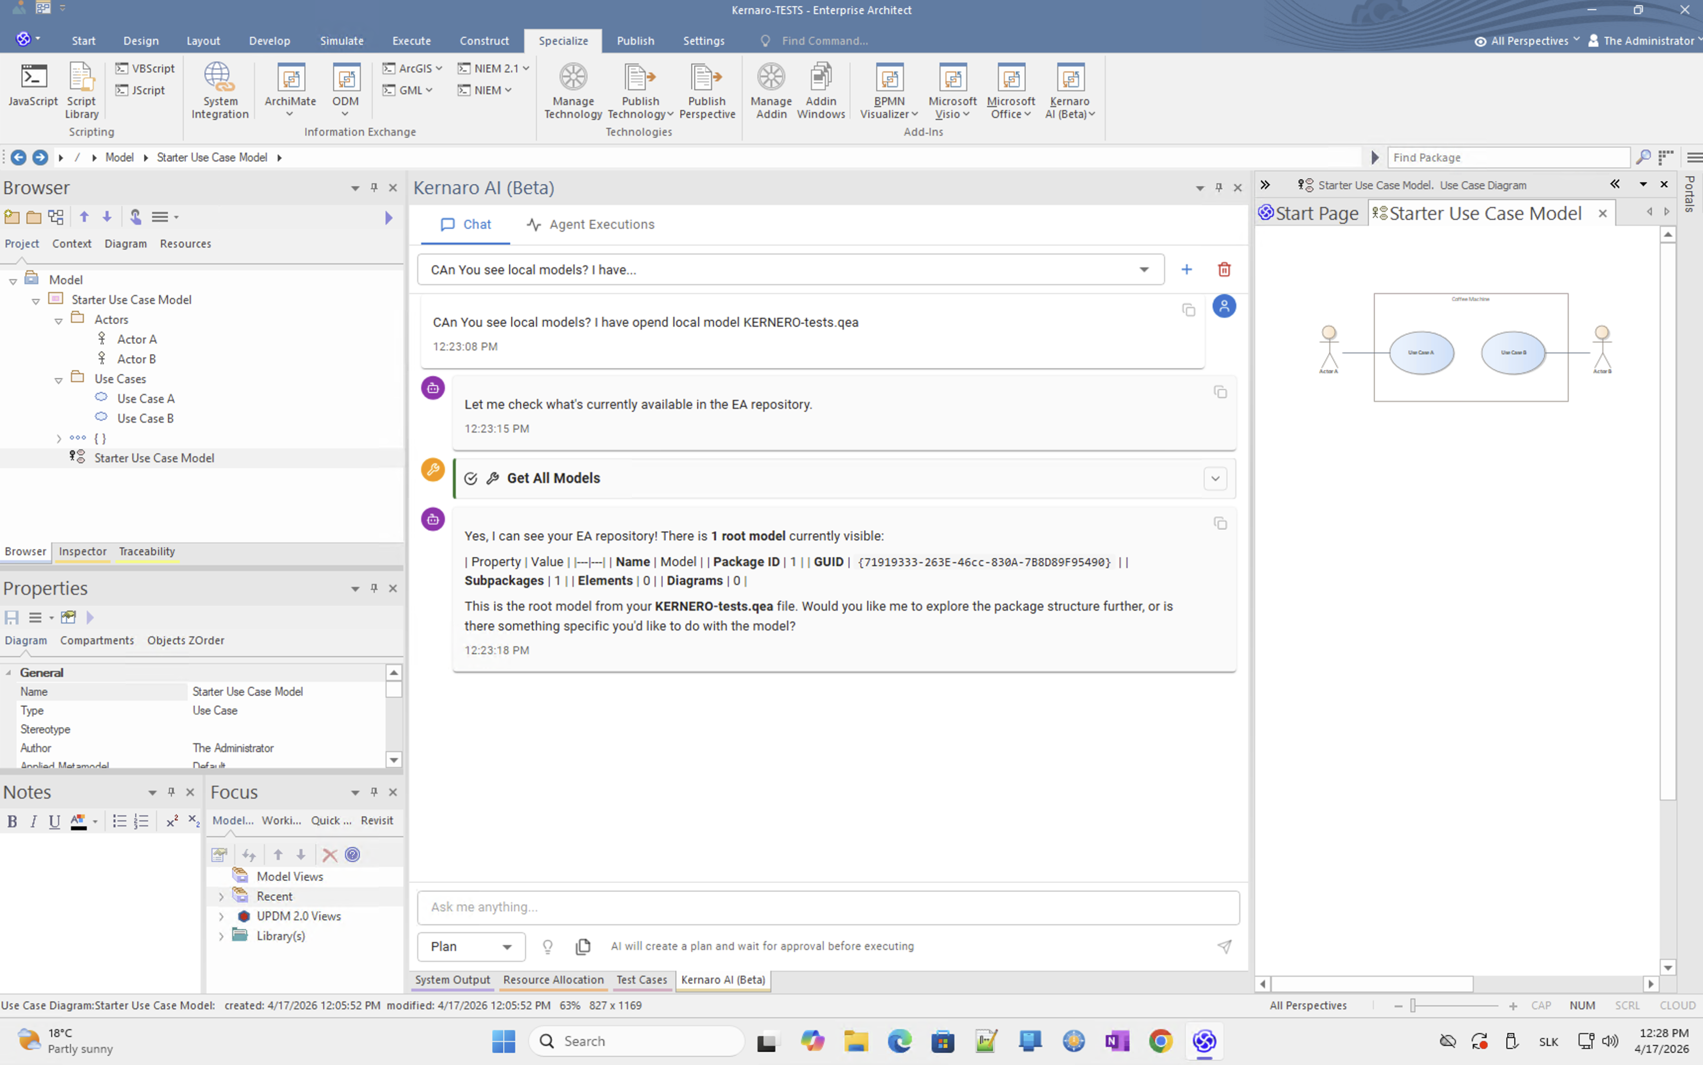Click the Windows Start button
The image size is (1703, 1065).
(504, 1041)
